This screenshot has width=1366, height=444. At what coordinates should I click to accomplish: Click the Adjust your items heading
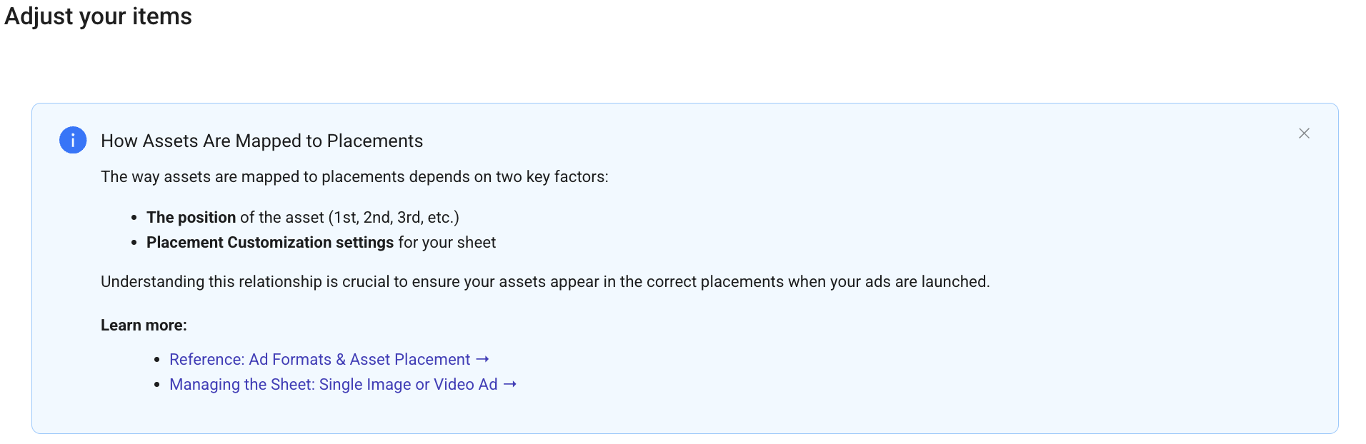[x=98, y=16]
